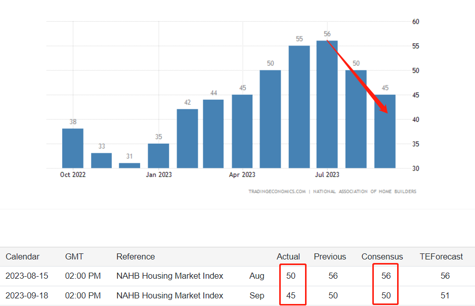Select the bar with value 55

pyautogui.click(x=299, y=107)
